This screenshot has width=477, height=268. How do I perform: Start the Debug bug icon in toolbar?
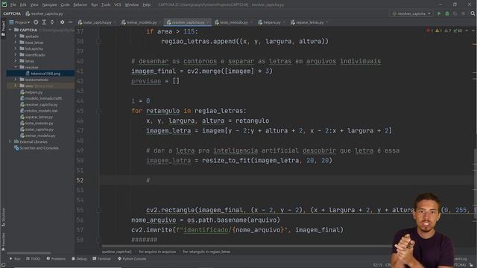coord(447,13)
